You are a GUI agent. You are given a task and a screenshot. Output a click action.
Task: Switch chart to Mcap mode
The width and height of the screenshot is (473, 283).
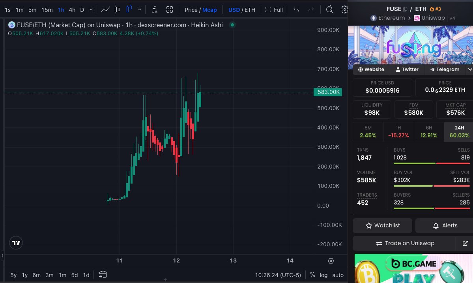[209, 10]
